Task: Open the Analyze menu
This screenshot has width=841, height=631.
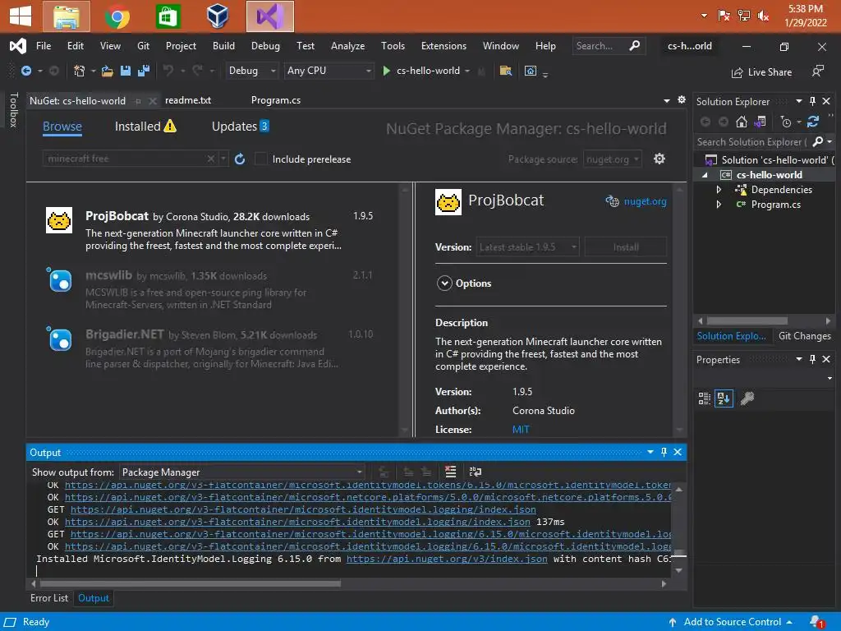Action: tap(347, 46)
